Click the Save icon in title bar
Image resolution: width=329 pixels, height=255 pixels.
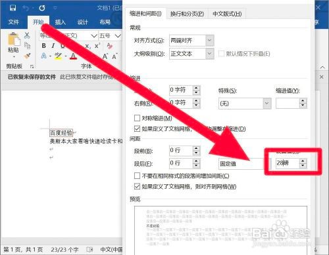pos(13,8)
